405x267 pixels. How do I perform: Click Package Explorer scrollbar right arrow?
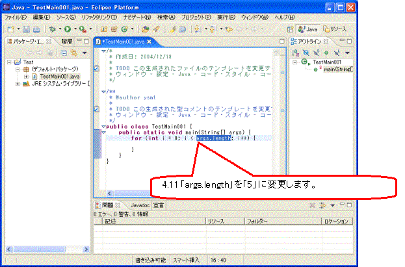click(x=86, y=249)
